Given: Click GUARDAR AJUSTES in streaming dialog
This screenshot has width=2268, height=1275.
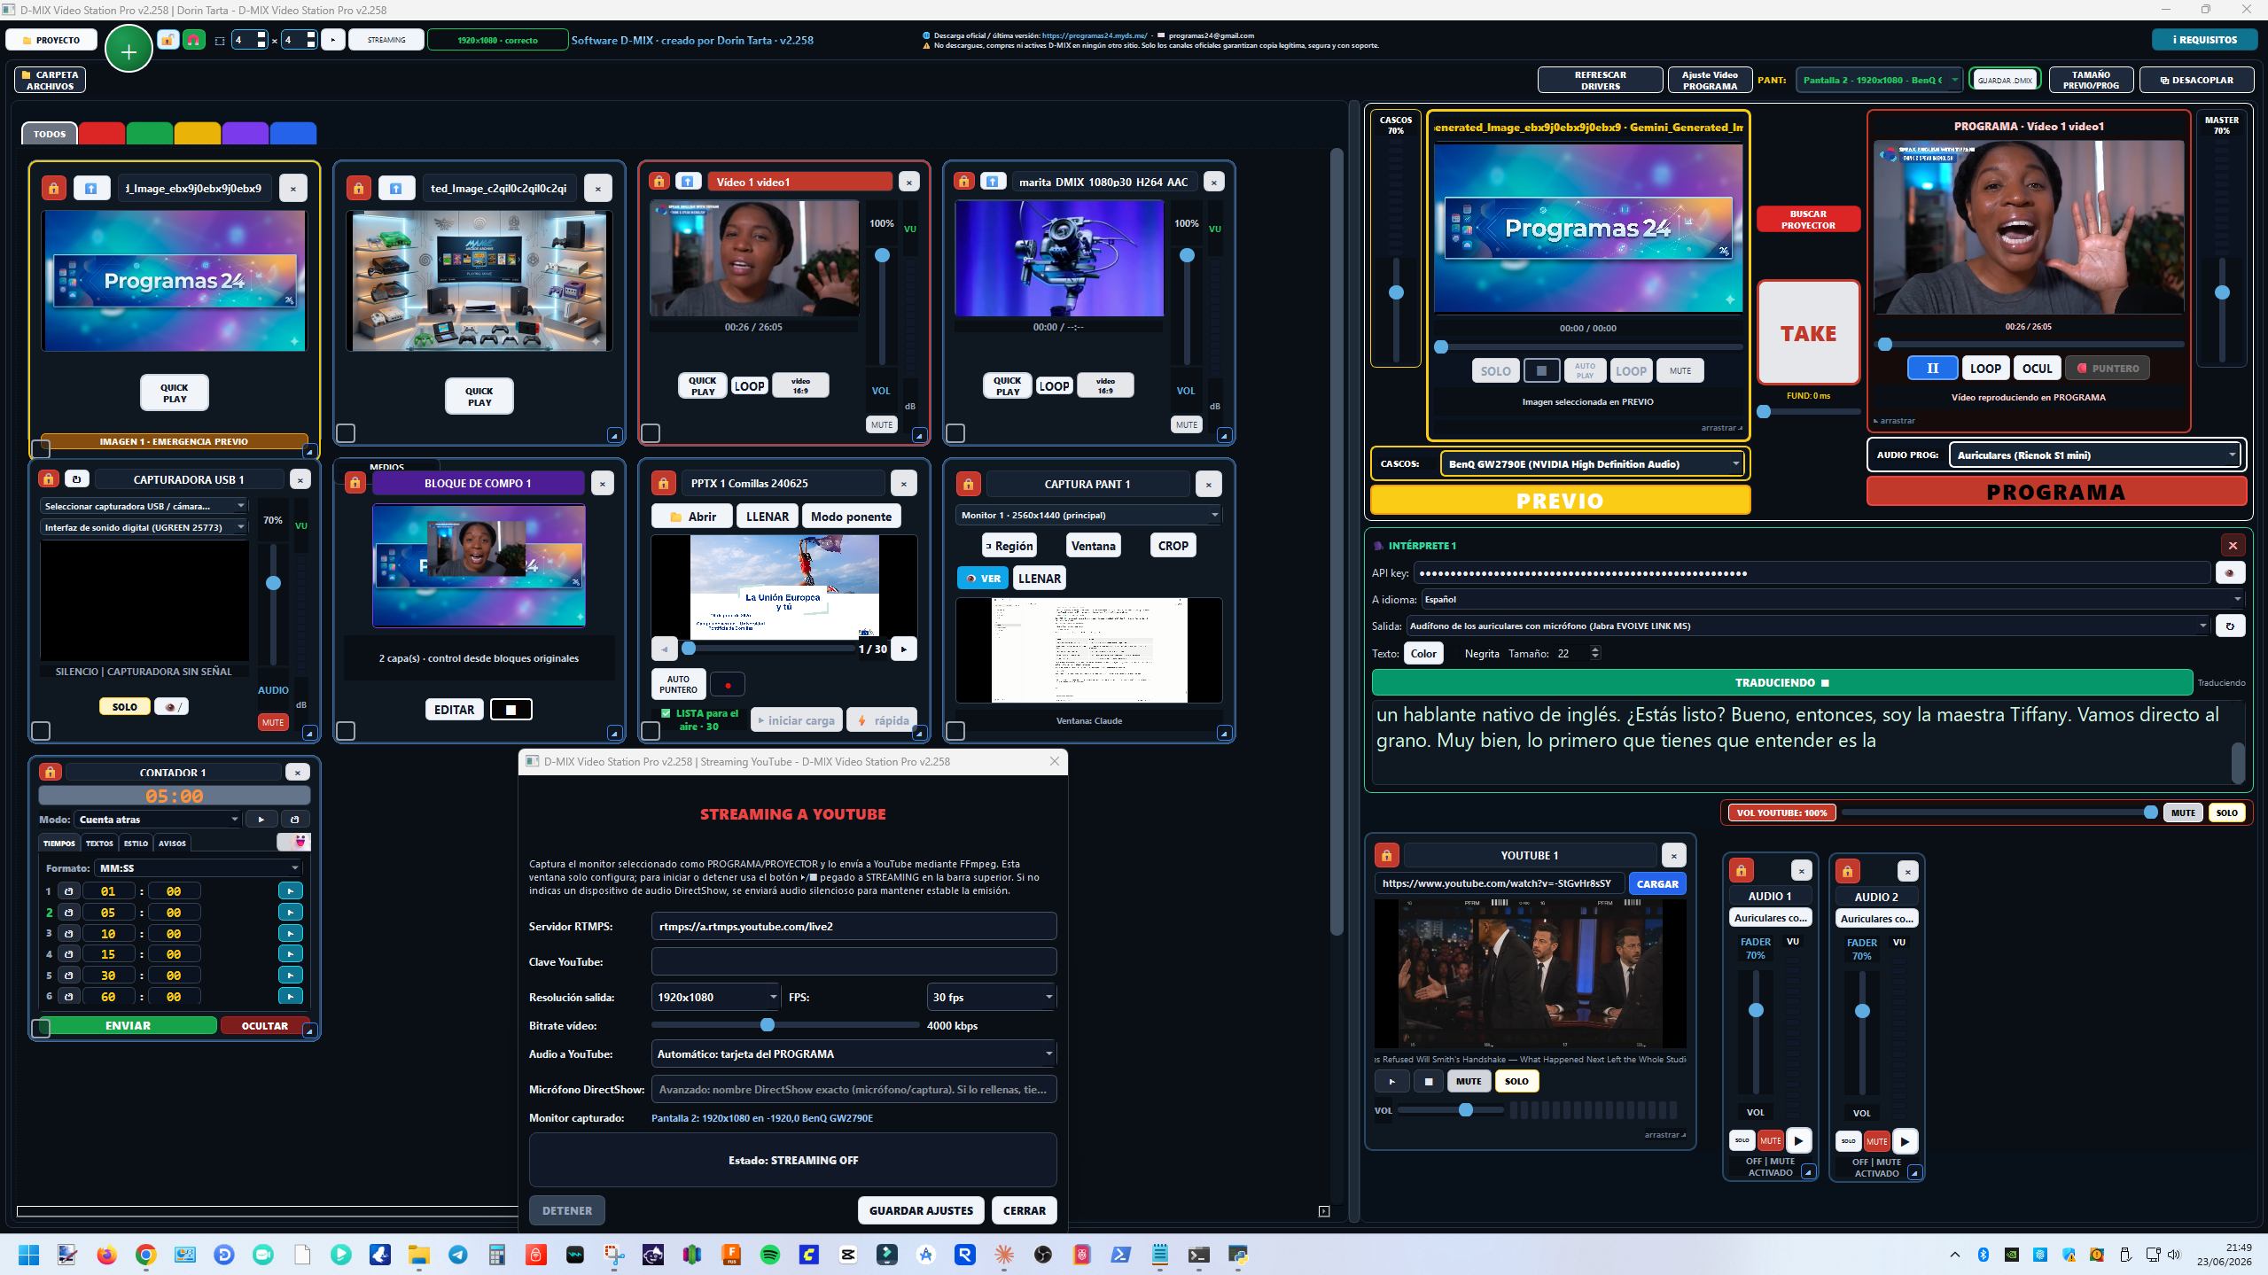Looking at the screenshot, I should click(921, 1210).
